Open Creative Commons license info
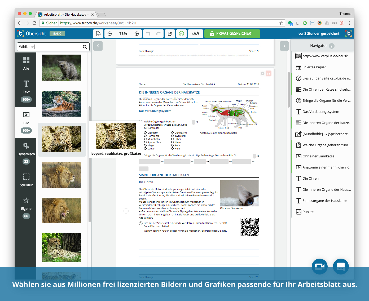Screen dimensions: 369x301 181,34
